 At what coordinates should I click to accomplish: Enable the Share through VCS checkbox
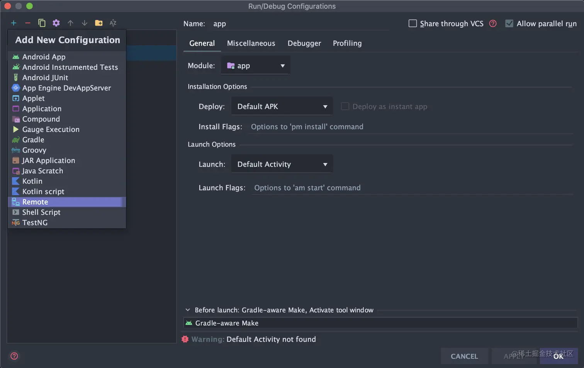(413, 24)
